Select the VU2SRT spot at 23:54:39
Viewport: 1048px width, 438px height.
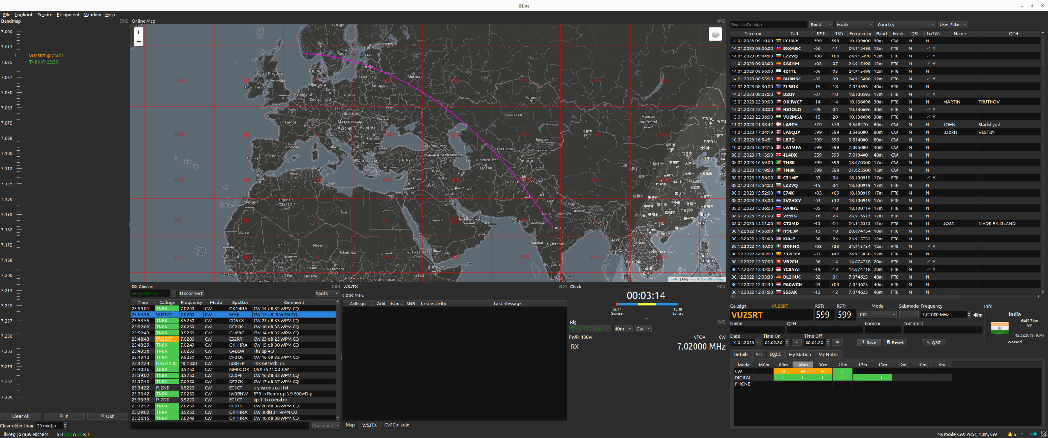(233, 315)
